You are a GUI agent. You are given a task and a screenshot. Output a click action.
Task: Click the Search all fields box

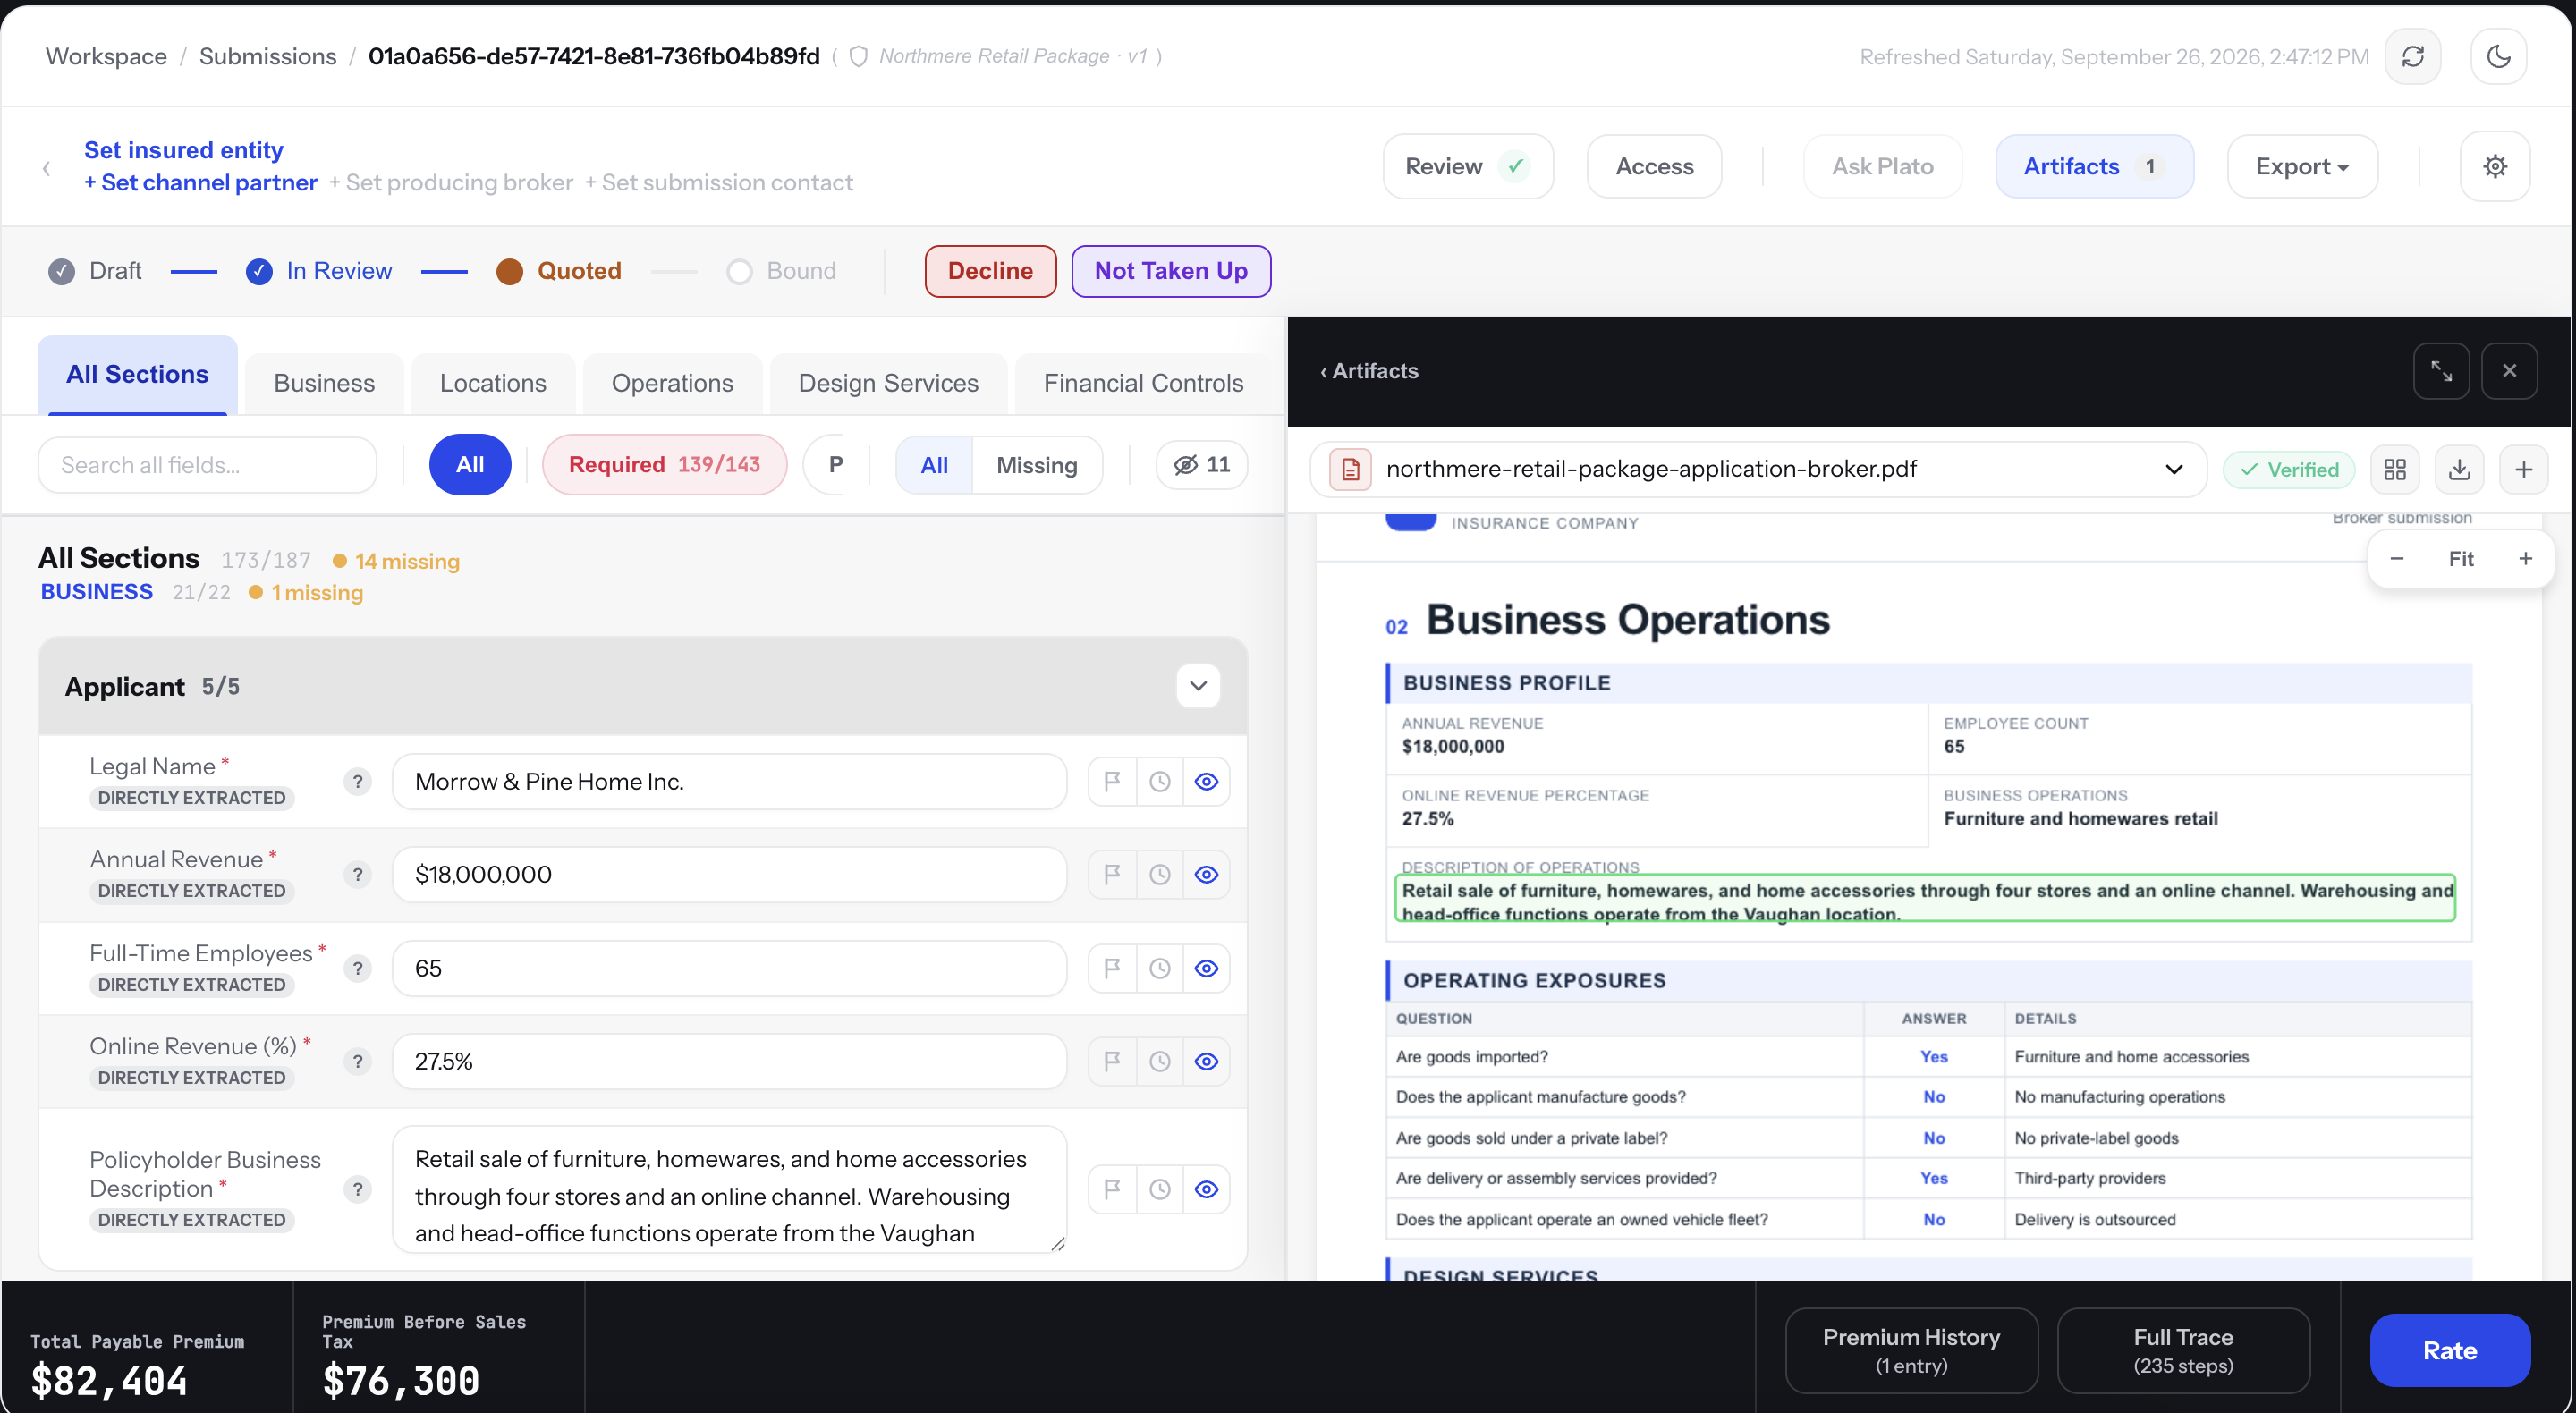[208, 466]
